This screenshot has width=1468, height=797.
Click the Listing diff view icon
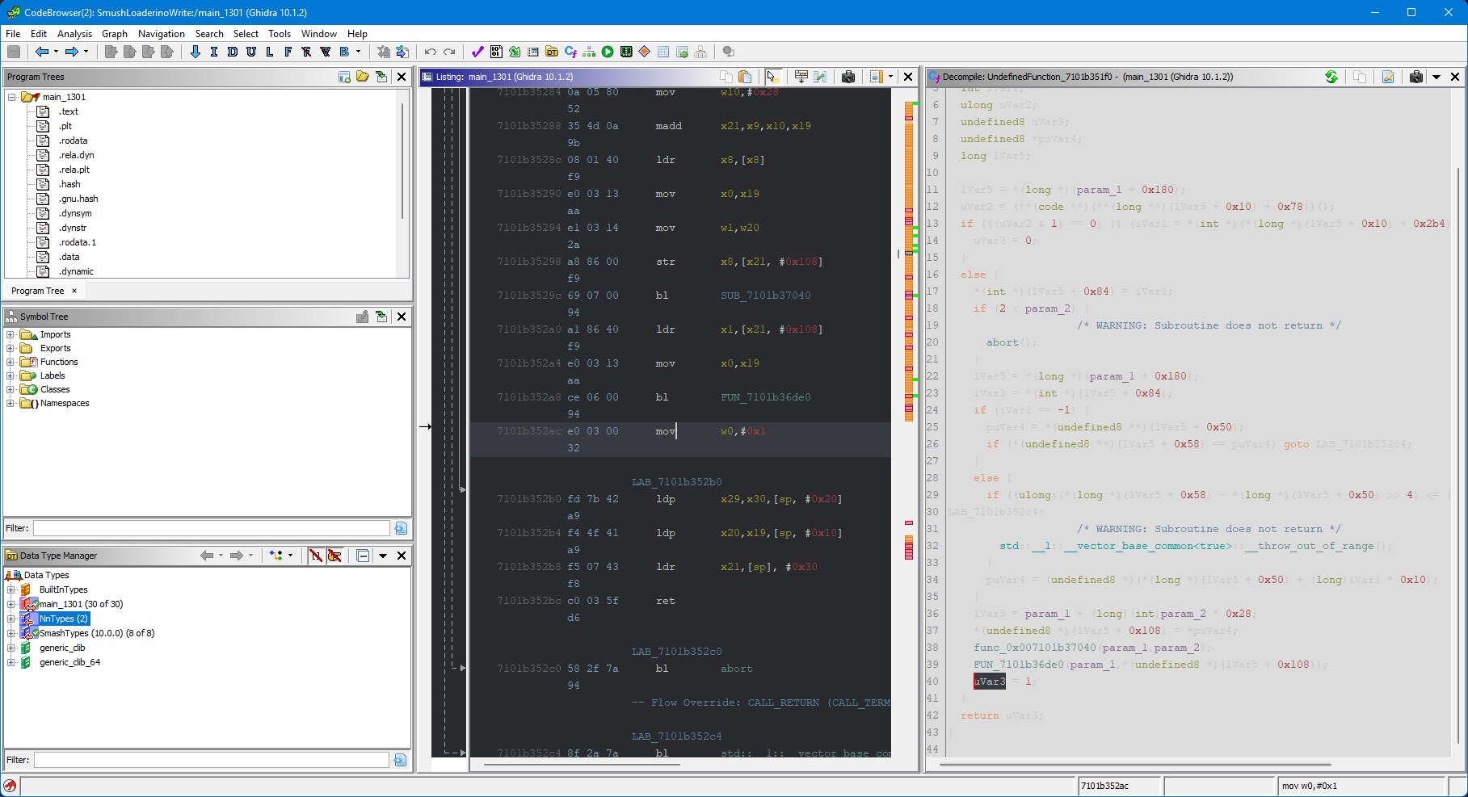tap(820, 77)
